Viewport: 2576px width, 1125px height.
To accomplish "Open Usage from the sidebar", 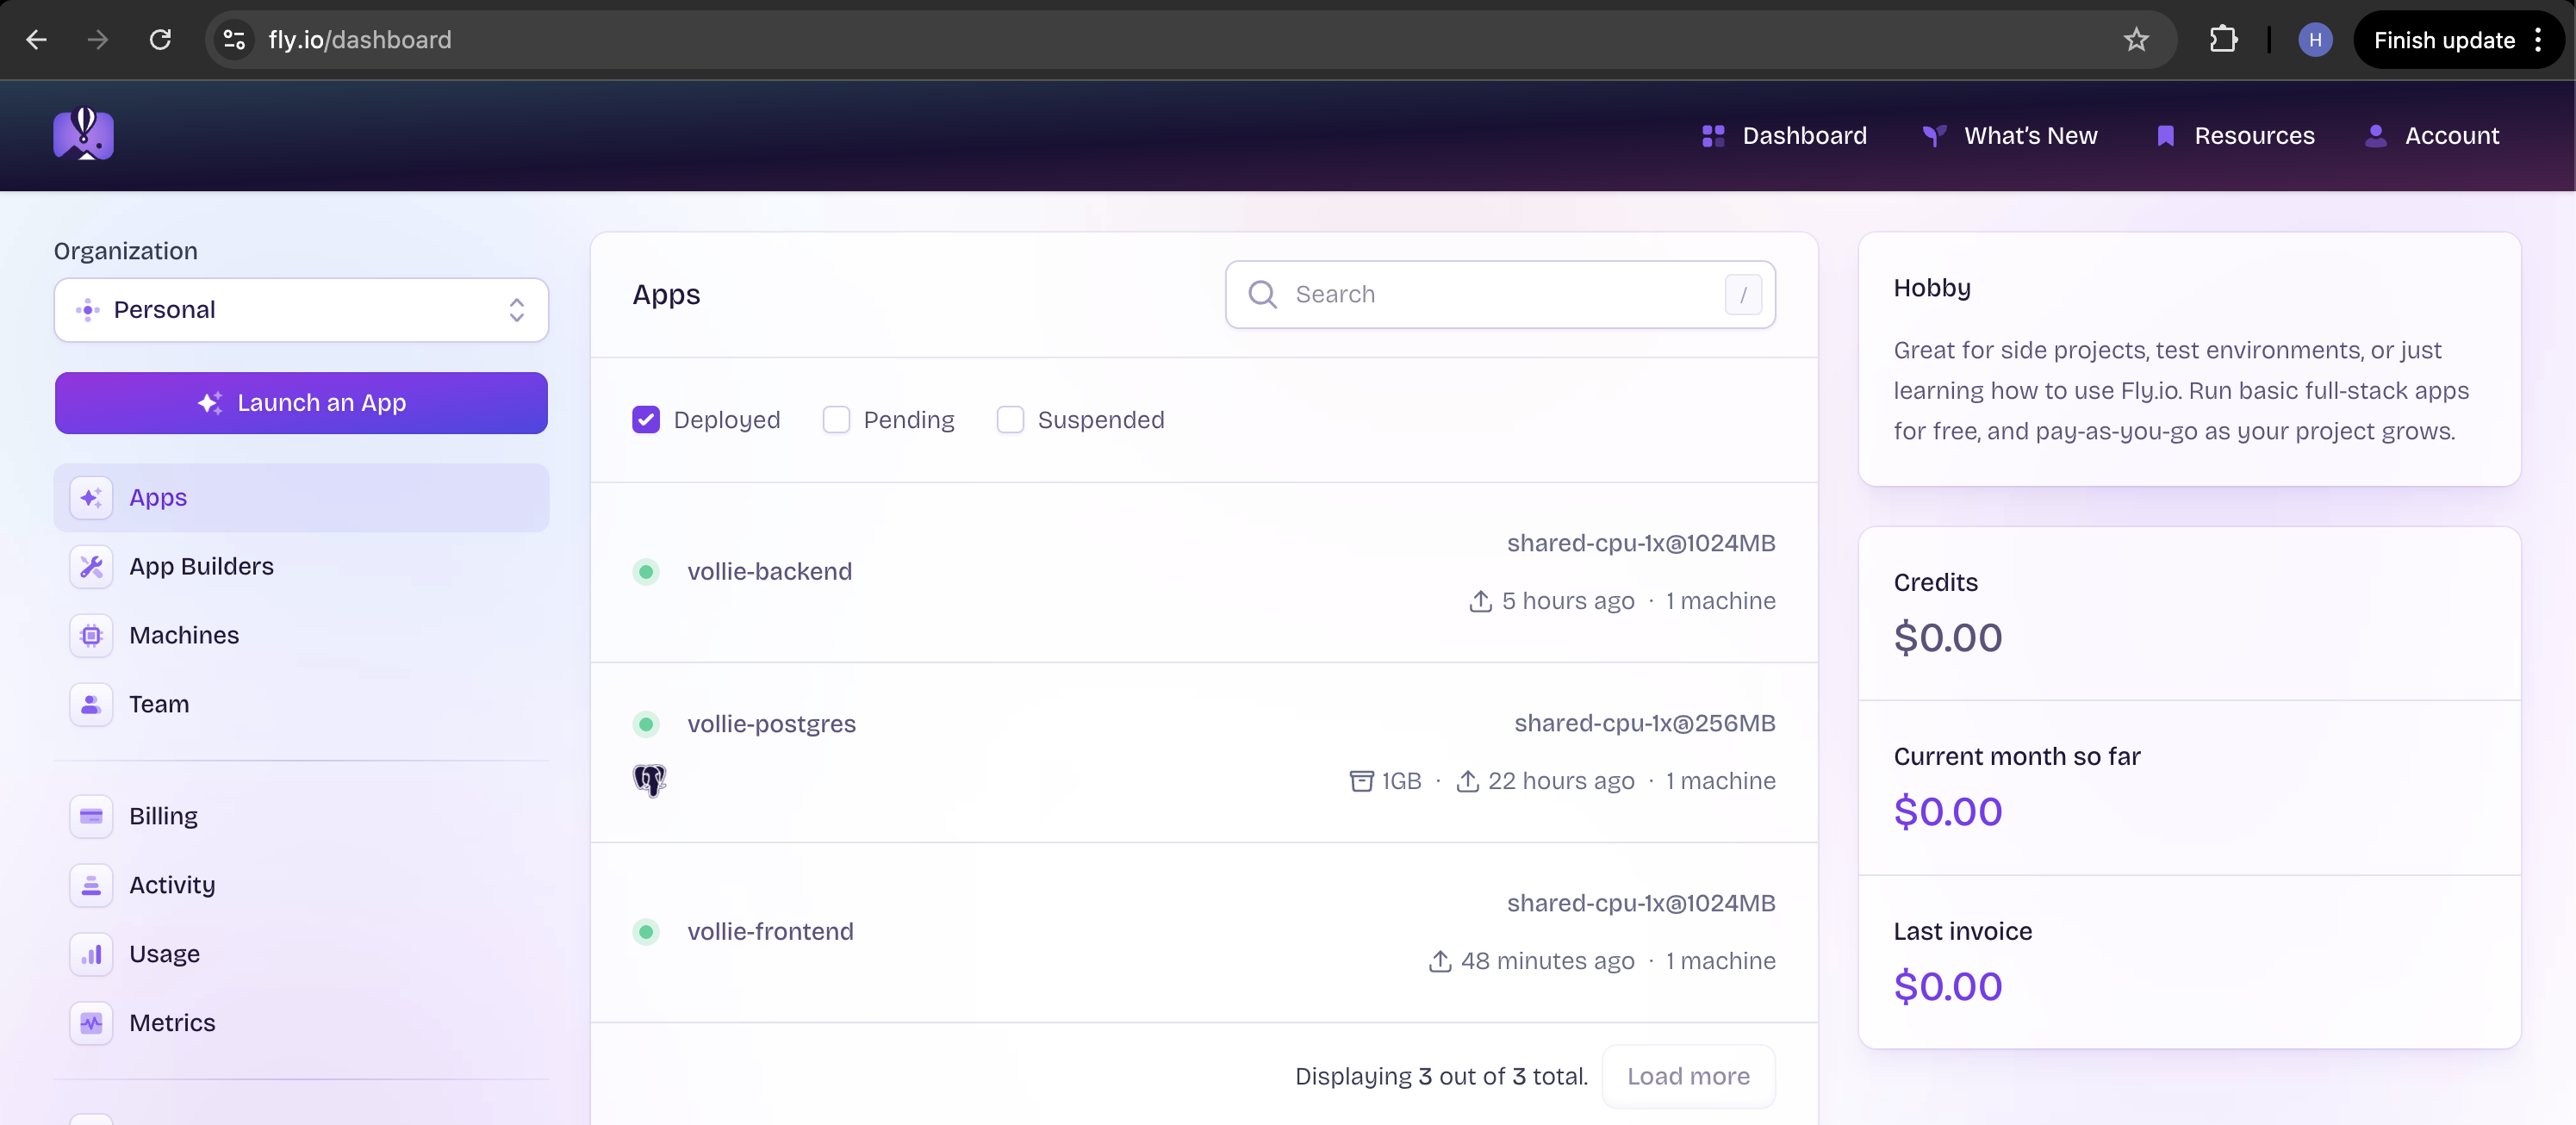I will click(301, 954).
